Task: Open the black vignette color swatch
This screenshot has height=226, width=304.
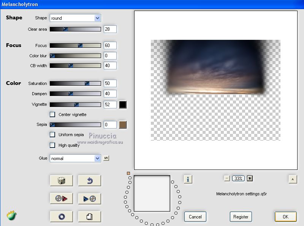Action: tap(123, 105)
